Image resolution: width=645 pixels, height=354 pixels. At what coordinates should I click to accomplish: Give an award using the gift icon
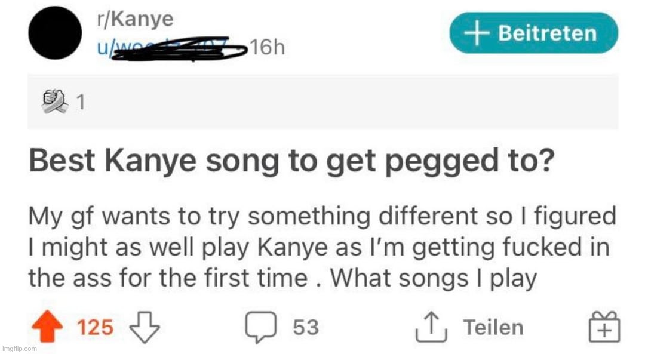point(604,327)
